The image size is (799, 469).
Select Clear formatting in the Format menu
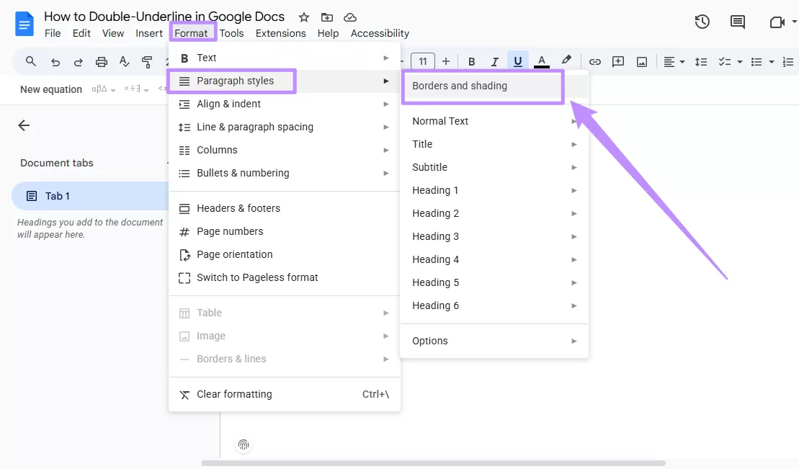[234, 394]
